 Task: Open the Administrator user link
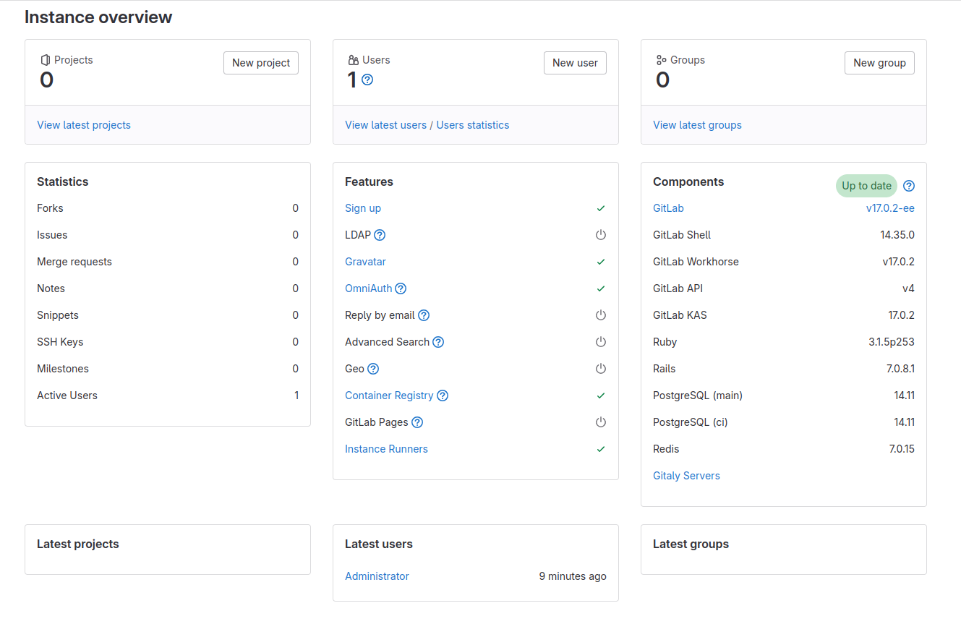coord(377,576)
